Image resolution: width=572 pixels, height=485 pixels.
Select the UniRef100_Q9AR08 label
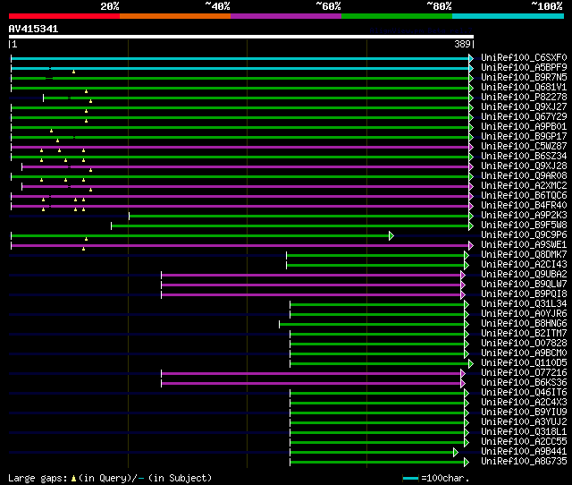tap(524, 176)
